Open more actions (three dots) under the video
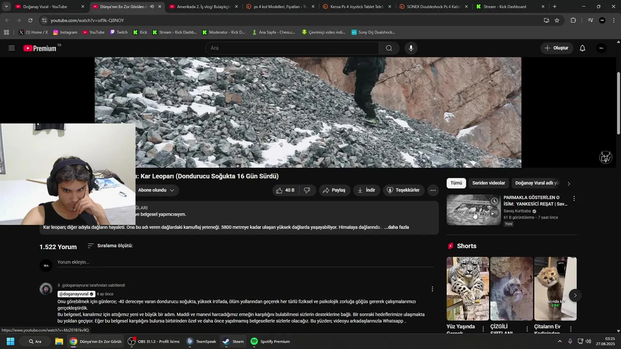 pos(433,190)
